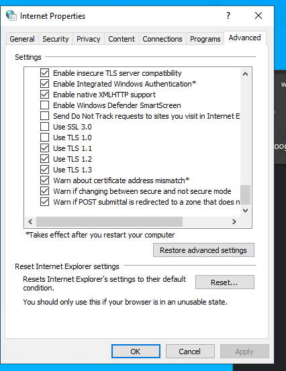This screenshot has width=286, height=371.
Task: Toggle Warn if changing between secure modes
Action: point(44,191)
